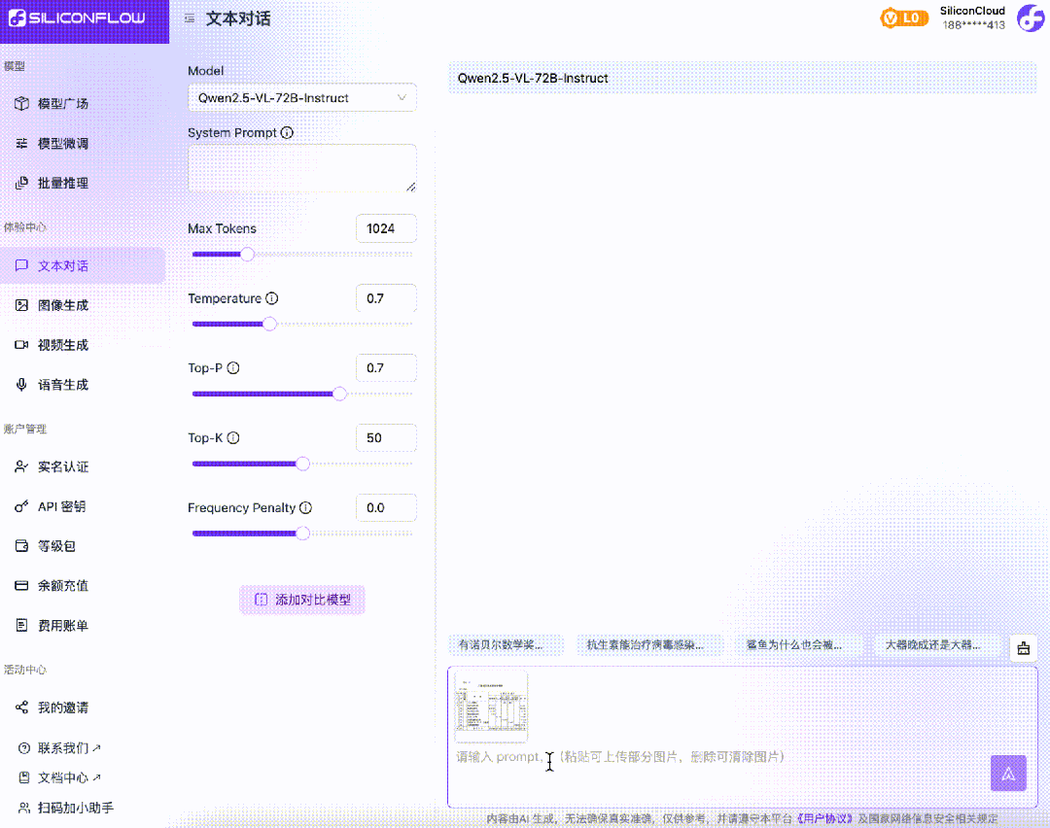Select suggestion 大器晚成还是大器...
The width and height of the screenshot is (1050, 828).
[937, 644]
